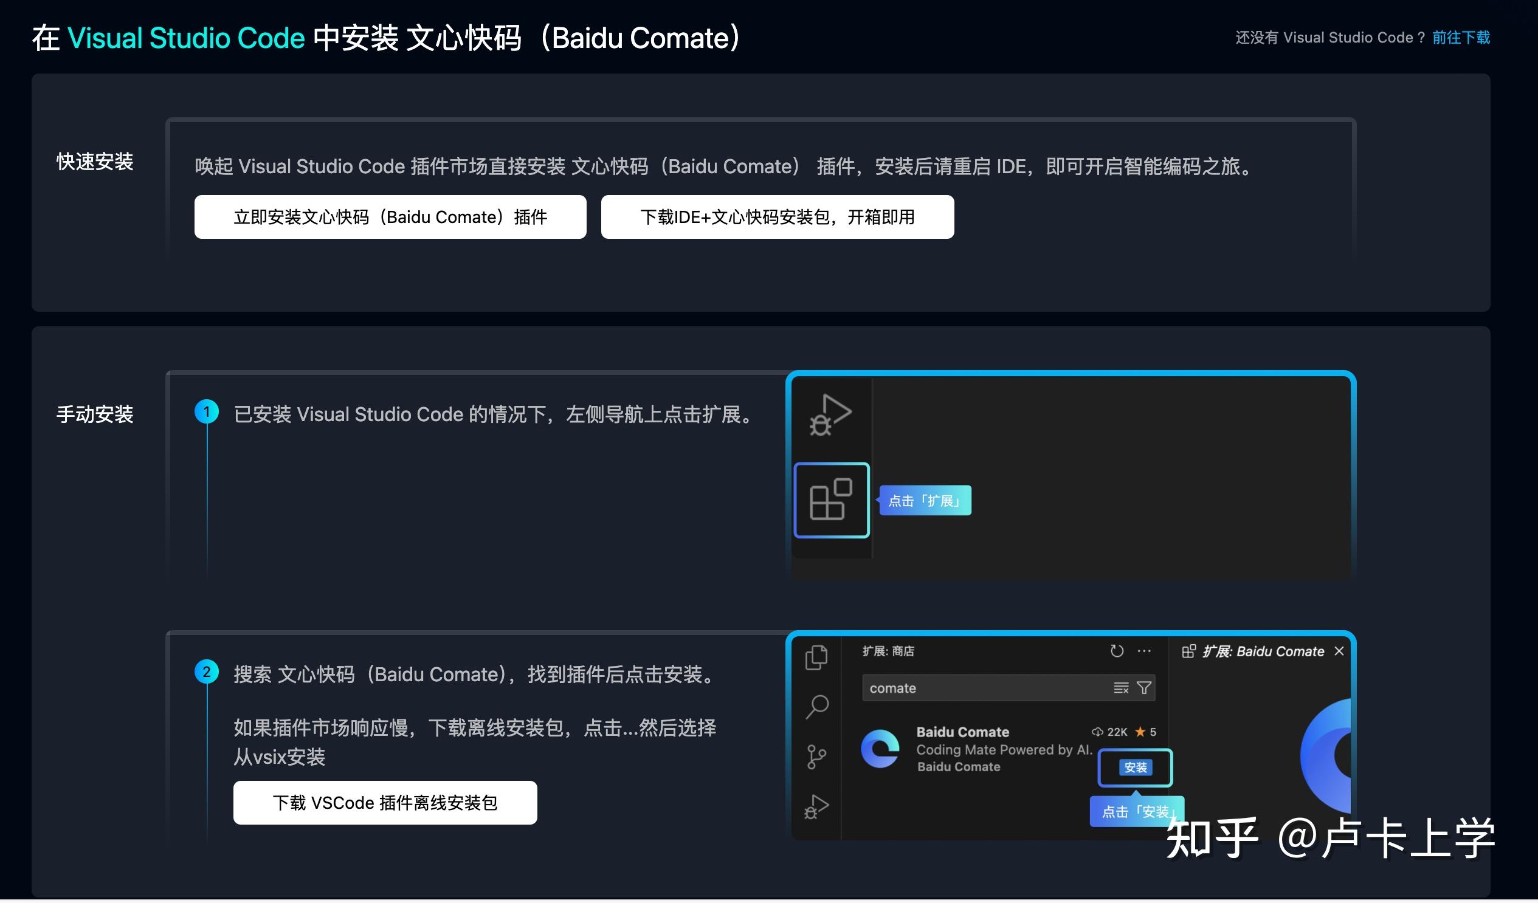Click 下载 VSCode 插件离线安装包 button
The width and height of the screenshot is (1538, 903).
[x=385, y=803]
